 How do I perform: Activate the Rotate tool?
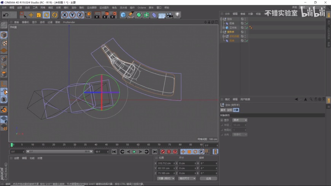click(46, 15)
